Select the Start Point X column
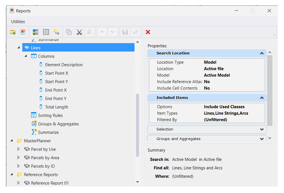The width and height of the screenshot is (284, 193). pos(56,73)
